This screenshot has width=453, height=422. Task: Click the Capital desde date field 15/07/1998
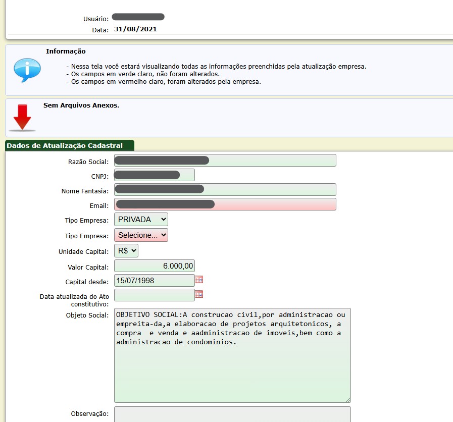155,281
